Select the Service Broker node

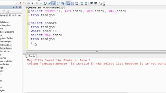pos(5,64)
